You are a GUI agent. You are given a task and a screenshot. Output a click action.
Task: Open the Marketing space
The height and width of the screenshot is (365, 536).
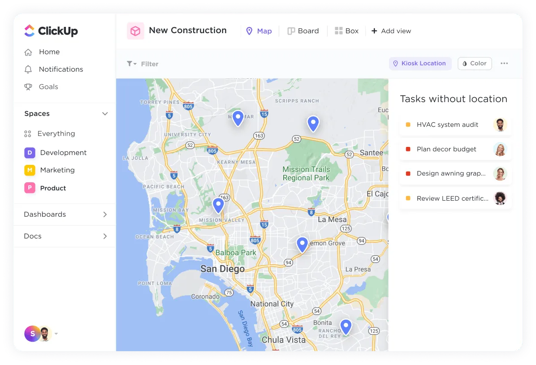coord(57,170)
